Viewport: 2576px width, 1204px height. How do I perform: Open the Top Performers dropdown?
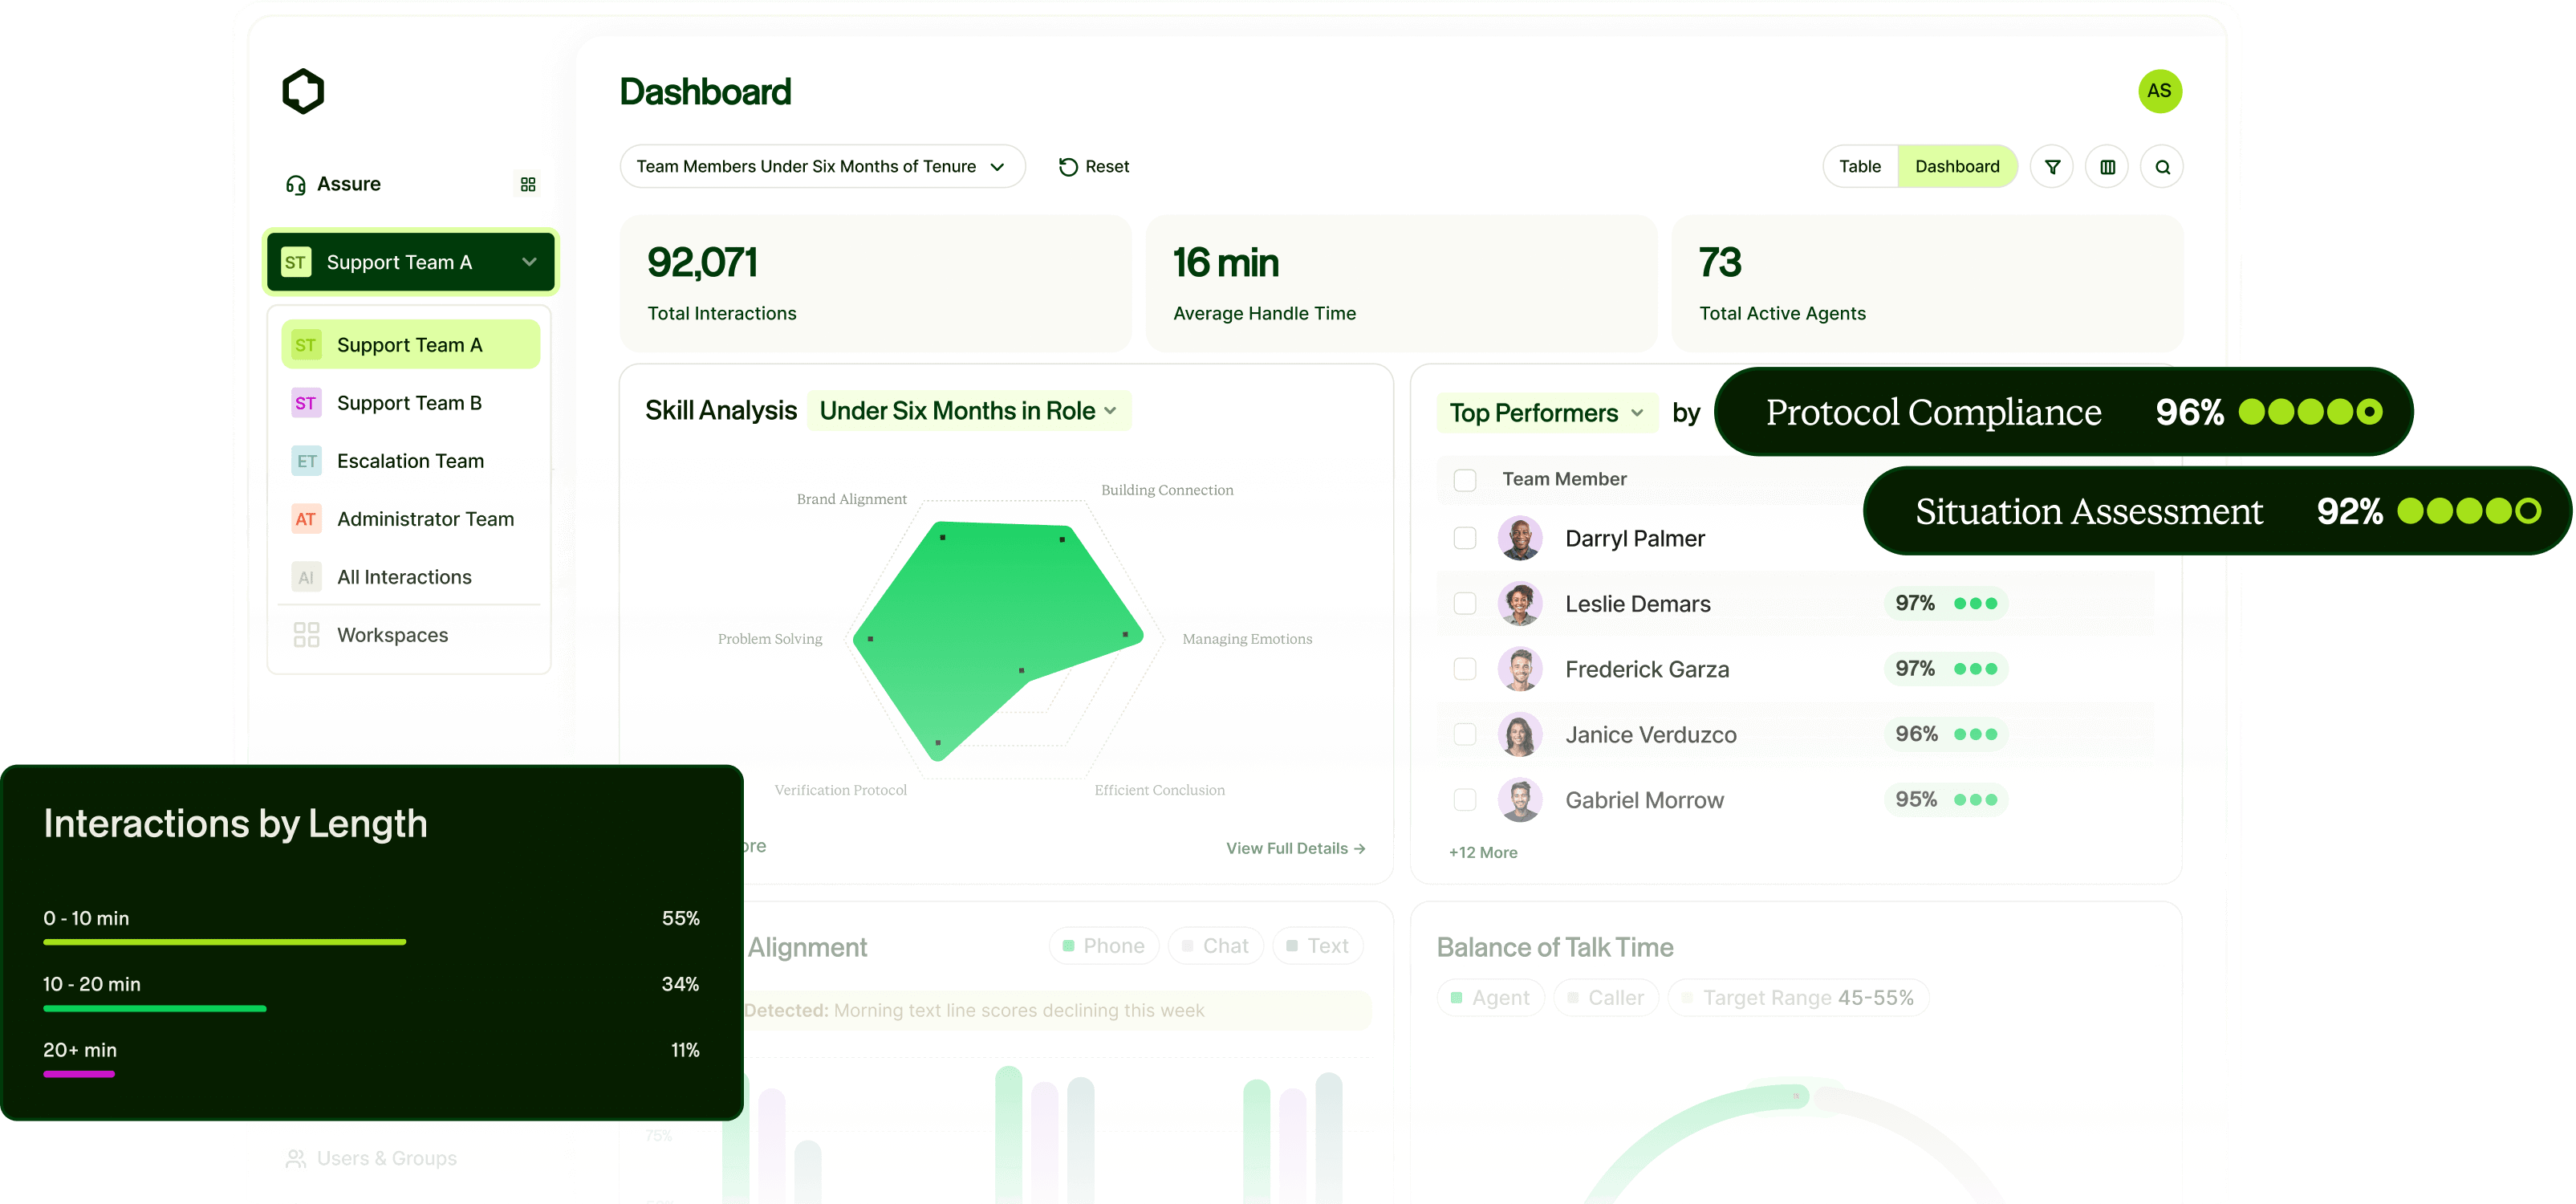tap(1547, 413)
